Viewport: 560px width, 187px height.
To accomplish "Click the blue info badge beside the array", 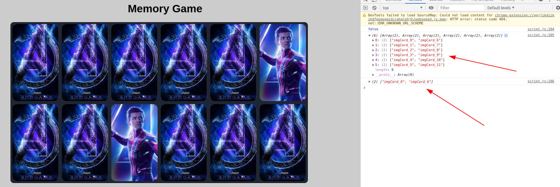I will 506,35.
